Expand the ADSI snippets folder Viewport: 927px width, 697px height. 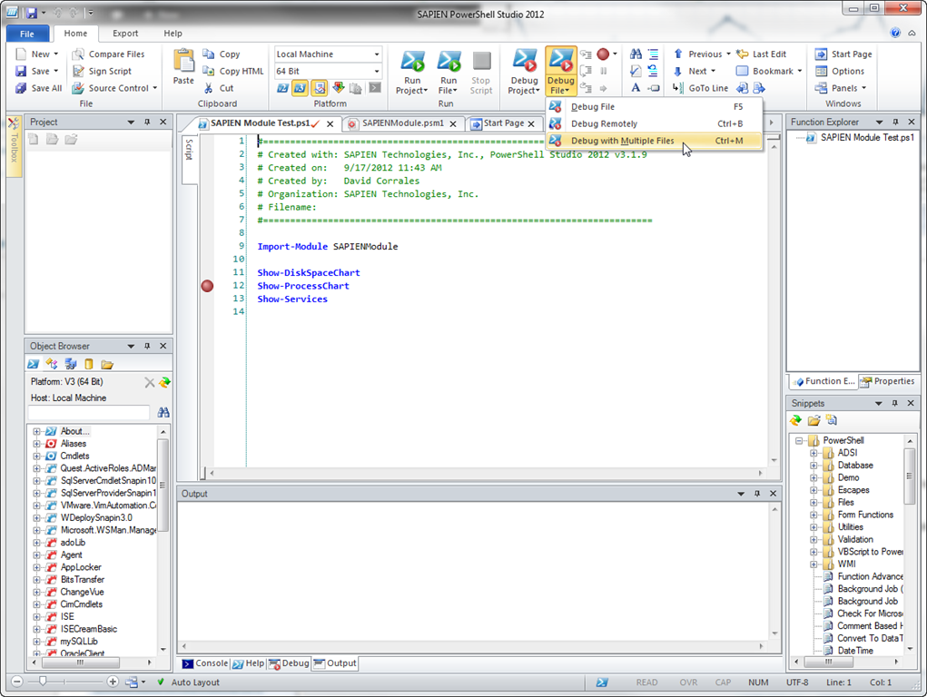(x=814, y=453)
